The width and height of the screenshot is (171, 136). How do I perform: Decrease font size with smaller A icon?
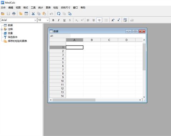click(119, 20)
